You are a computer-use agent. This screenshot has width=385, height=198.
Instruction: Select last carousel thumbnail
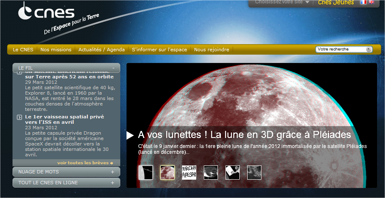(254, 173)
